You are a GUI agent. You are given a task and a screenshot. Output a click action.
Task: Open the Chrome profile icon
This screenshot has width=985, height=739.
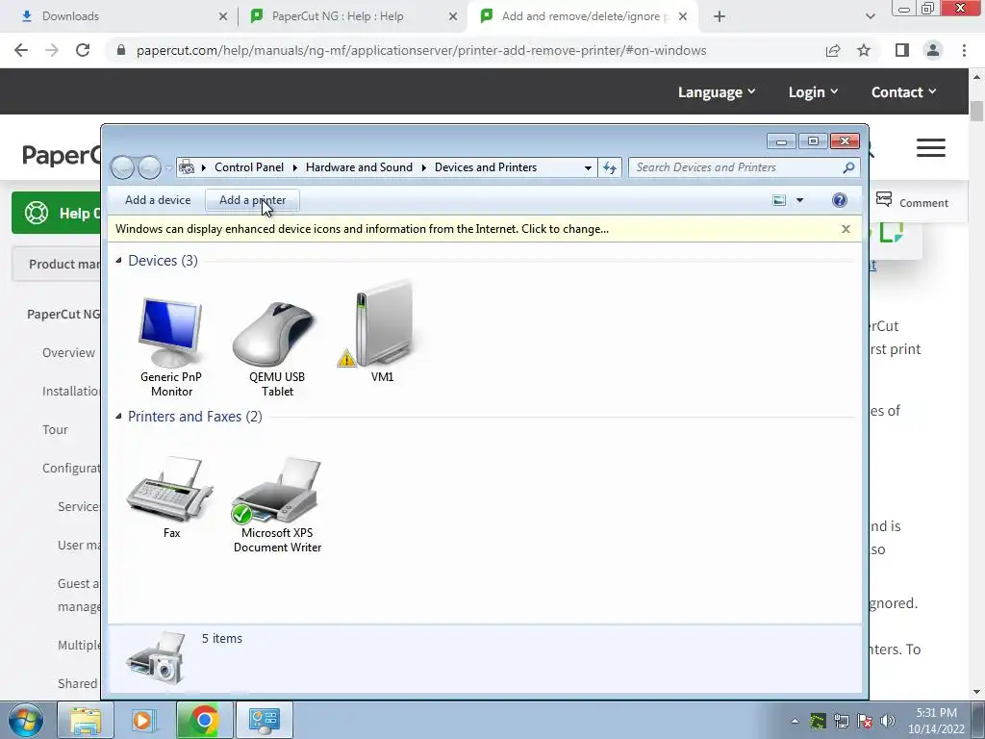click(x=933, y=50)
